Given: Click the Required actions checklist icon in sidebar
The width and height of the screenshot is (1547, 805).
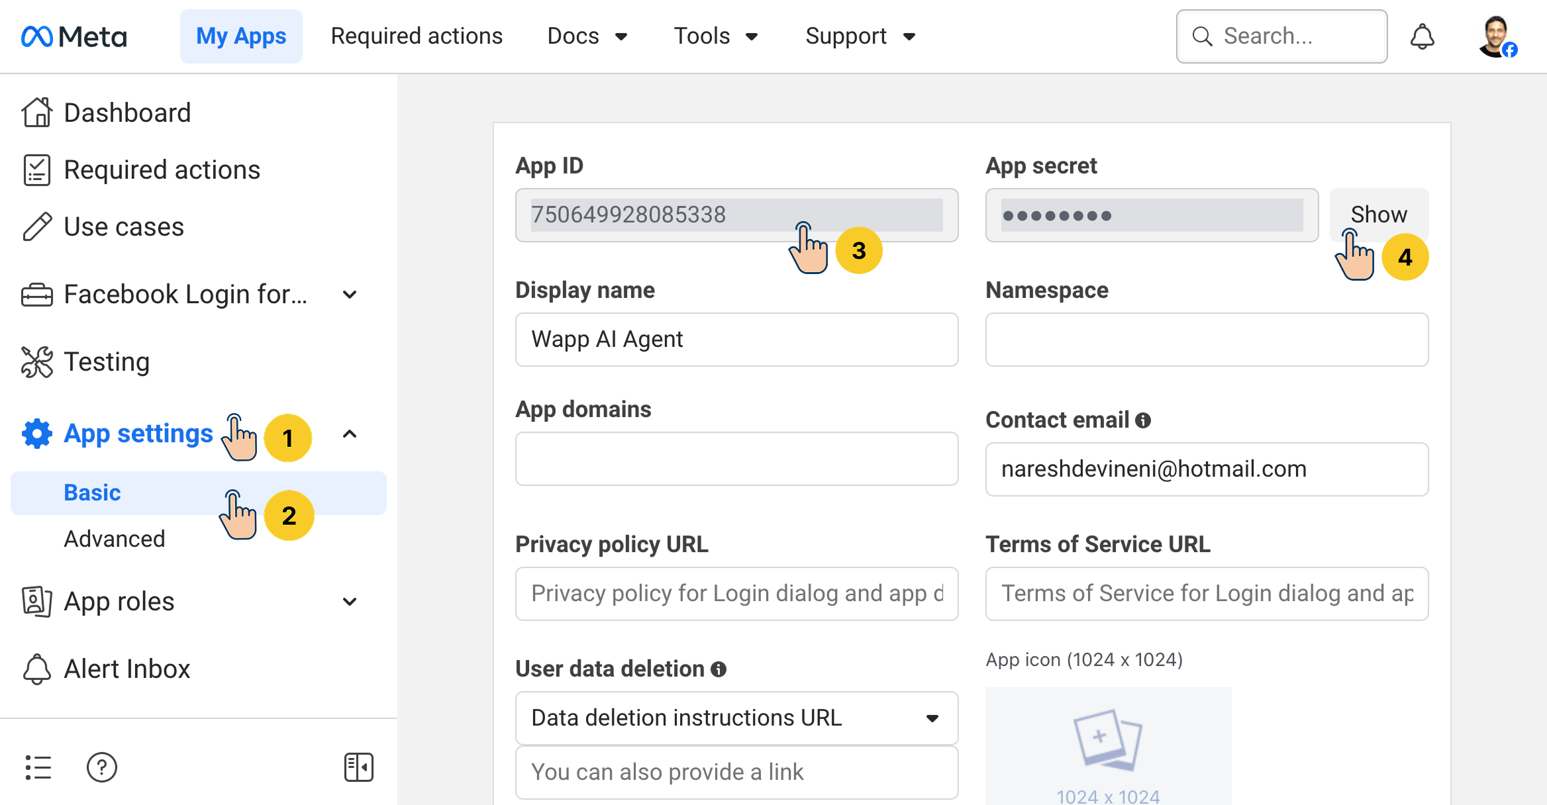Looking at the screenshot, I should pyautogui.click(x=37, y=170).
